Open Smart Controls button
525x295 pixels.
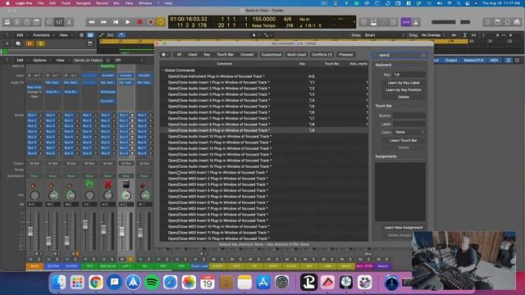[x=49, y=22]
